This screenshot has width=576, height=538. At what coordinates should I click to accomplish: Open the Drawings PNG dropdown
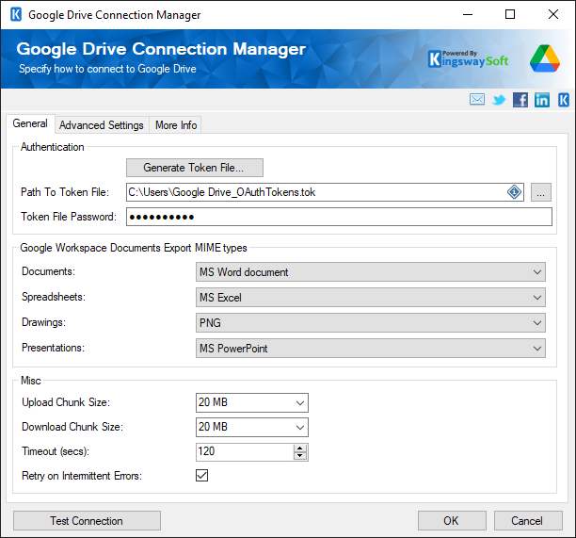[370, 323]
